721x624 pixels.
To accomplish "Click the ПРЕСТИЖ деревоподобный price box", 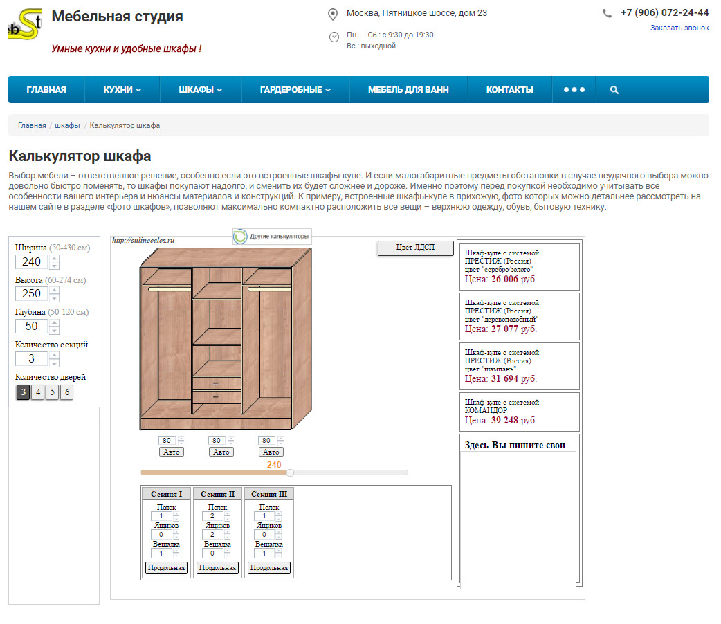I will click(519, 316).
